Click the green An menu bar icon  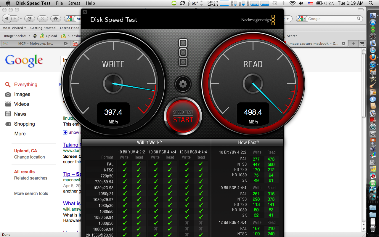(x=174, y=3)
